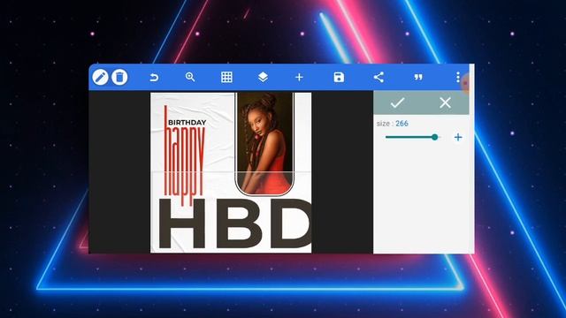Save the project with floppy icon
This screenshot has width=566, height=318.
339,77
